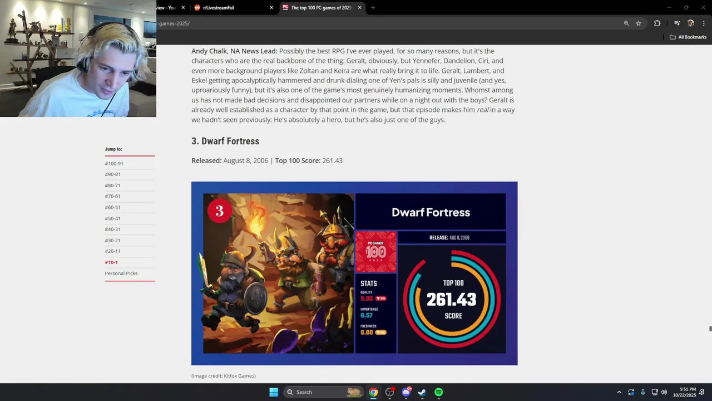Viewport: 712px width, 401px height.
Task: Click the address bar URL
Action: click(174, 23)
